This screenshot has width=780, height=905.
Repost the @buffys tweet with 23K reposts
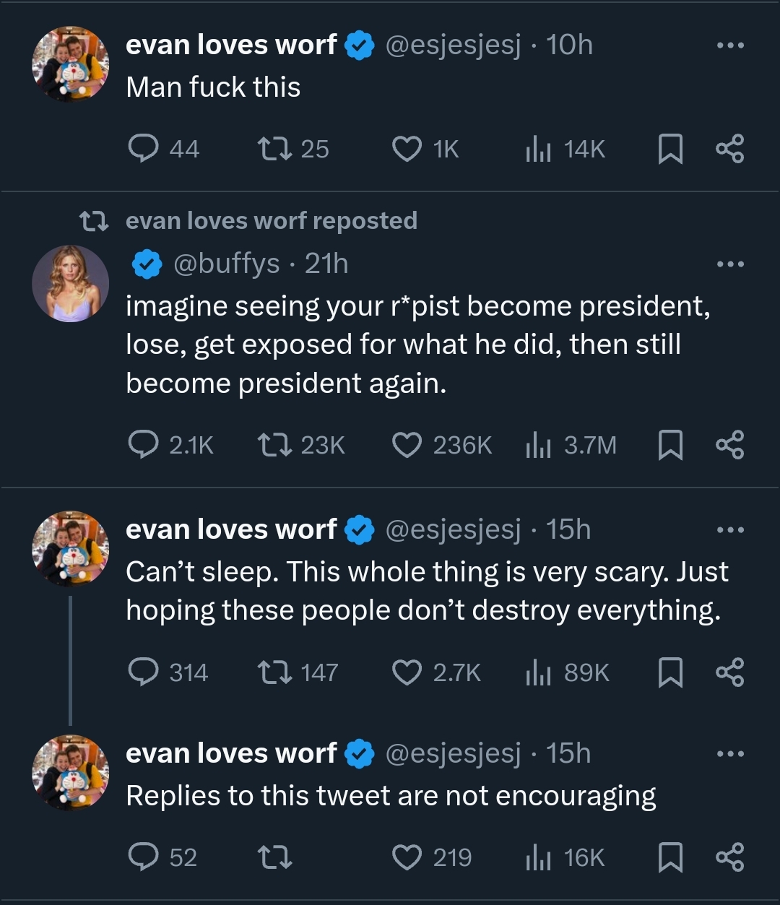274,445
